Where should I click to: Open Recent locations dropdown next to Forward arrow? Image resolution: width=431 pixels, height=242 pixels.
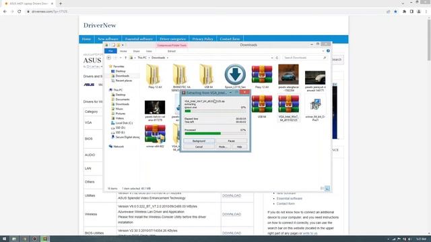[121, 58]
